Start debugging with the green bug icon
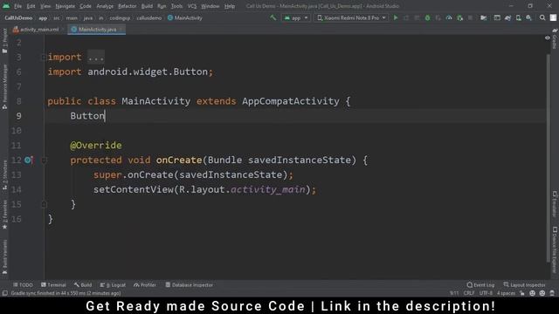Screen dimensions: 559x314 pyautogui.click(x=427, y=17)
